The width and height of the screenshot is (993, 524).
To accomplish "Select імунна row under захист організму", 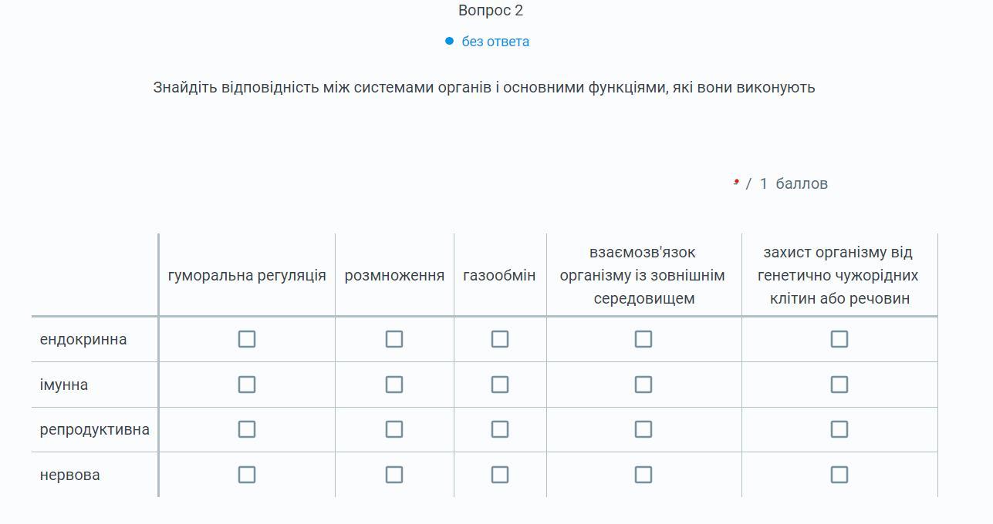I will pos(839,385).
